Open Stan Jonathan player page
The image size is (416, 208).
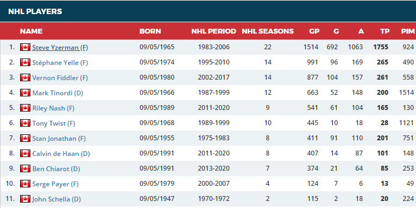pyautogui.click(x=59, y=139)
